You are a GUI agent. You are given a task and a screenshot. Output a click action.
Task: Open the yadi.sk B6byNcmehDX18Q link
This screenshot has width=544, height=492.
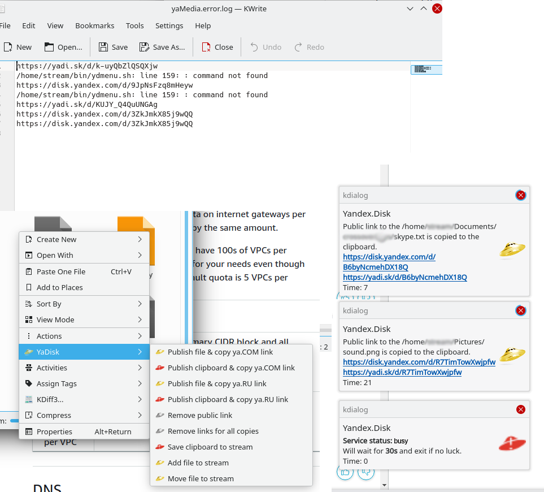click(405, 278)
